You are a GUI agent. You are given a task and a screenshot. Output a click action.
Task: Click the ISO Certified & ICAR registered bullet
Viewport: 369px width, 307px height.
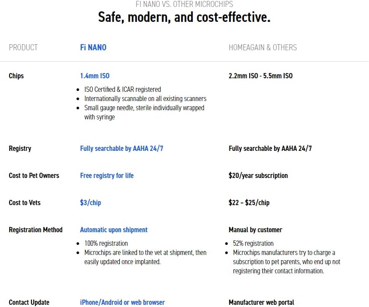(122, 89)
